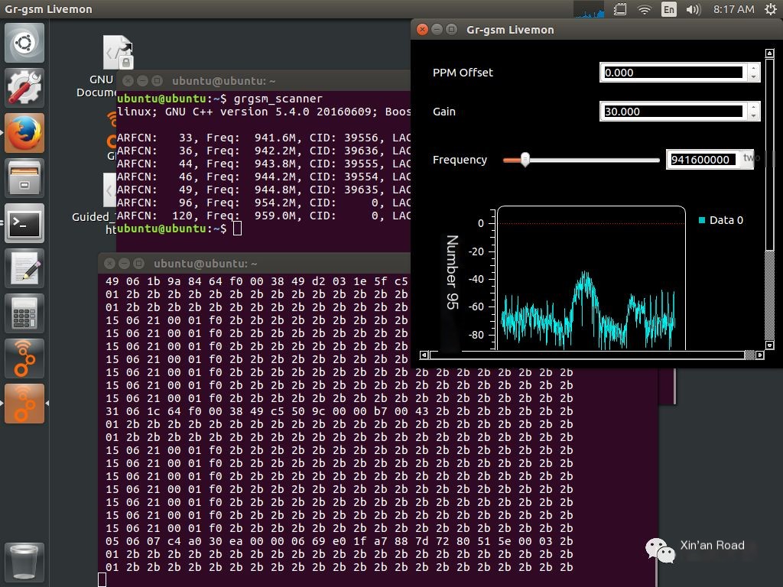The image size is (783, 587).
Task: Open the GNU Documents desktop shortcut
Action: tap(117, 53)
